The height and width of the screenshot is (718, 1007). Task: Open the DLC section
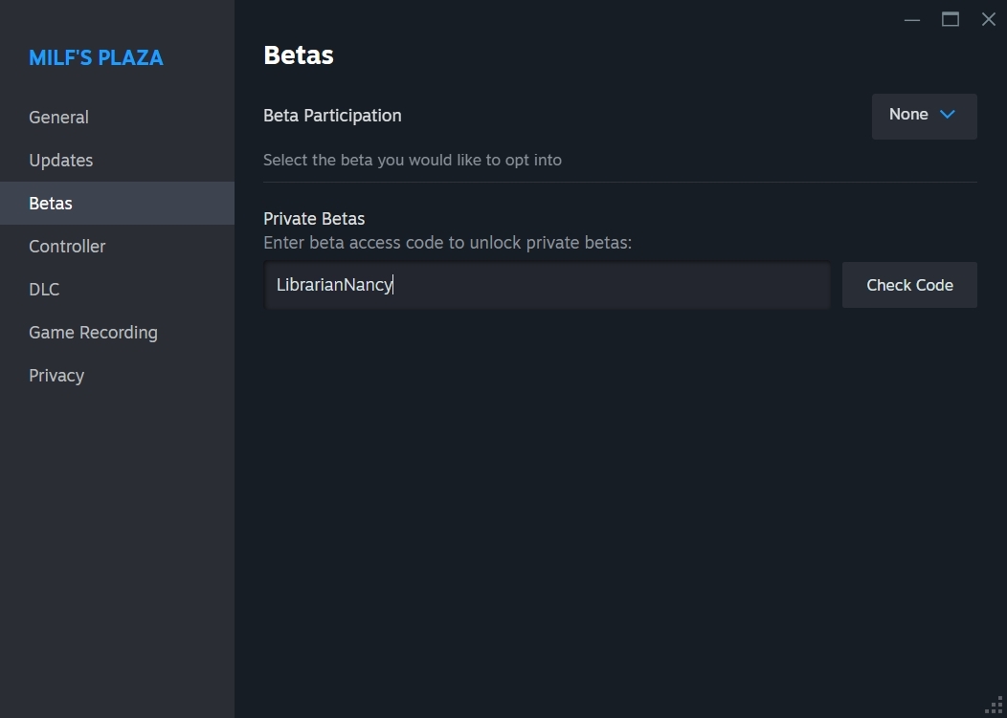44,290
